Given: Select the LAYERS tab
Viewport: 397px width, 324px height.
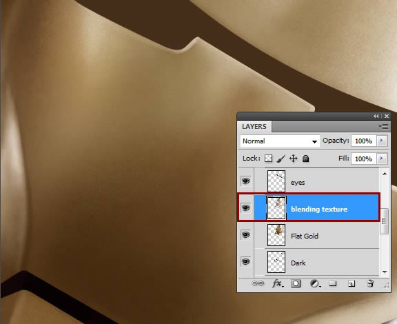Looking at the screenshot, I should click(254, 127).
